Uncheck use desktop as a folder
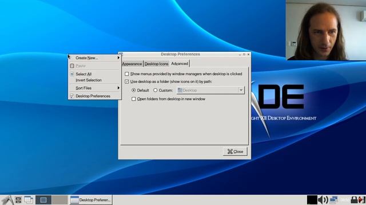The image size is (366, 205). click(x=127, y=81)
